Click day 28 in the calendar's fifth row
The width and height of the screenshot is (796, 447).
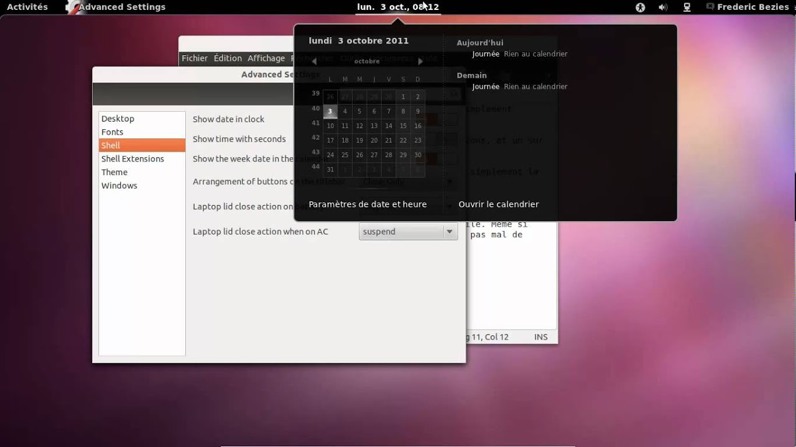click(x=389, y=155)
